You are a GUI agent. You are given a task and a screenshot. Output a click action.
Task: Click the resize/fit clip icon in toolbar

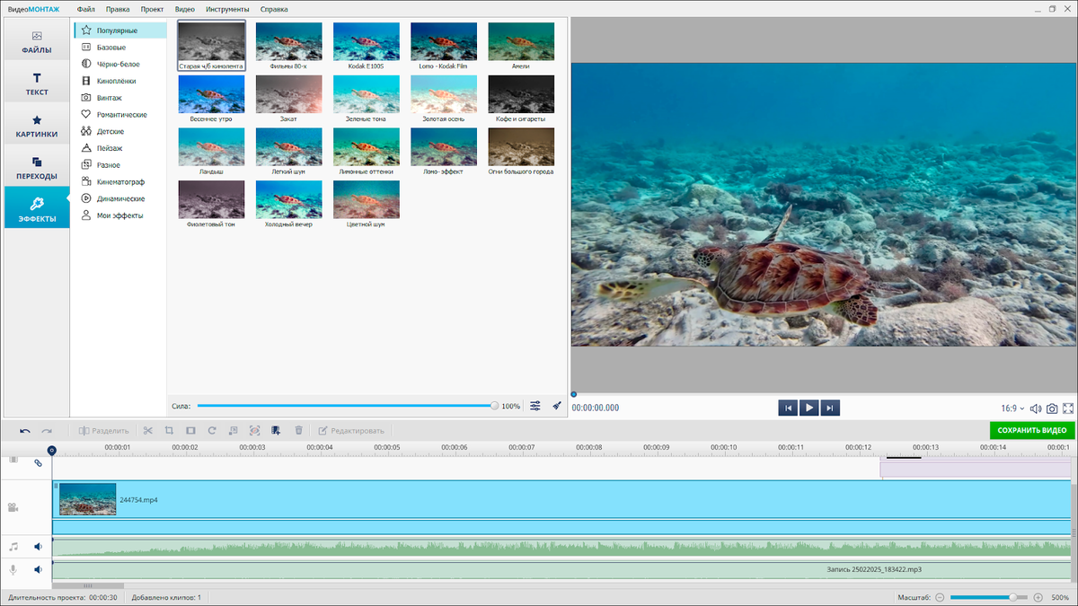[x=234, y=431]
